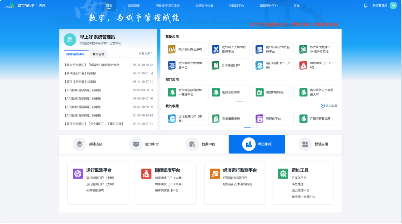Open 固投攻坚项目填报 in top navigation

coord(167,6)
